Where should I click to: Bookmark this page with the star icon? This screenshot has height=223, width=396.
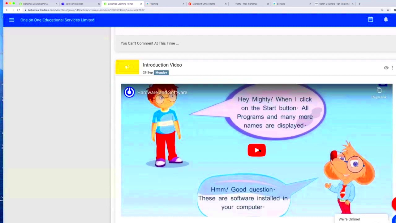388,10
